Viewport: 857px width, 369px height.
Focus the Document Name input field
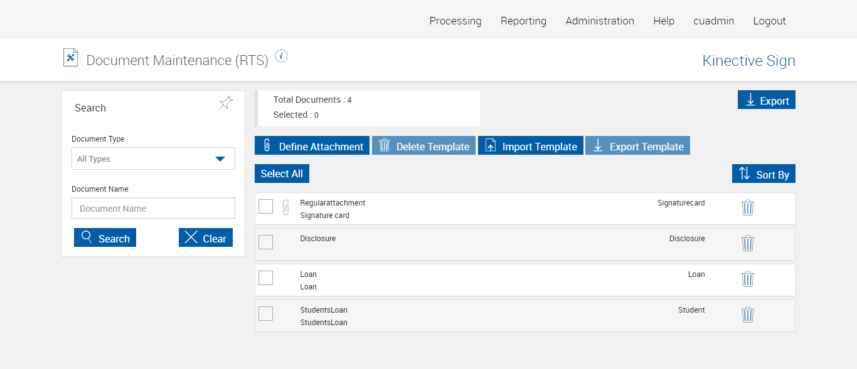(153, 209)
